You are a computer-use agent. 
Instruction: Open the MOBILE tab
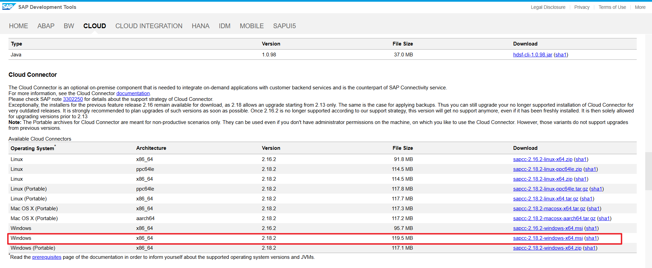click(x=252, y=26)
